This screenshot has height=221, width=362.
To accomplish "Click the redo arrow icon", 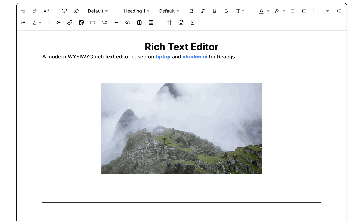I will (35, 11).
